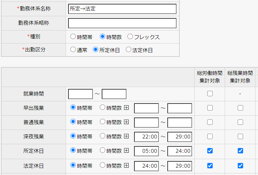The width and height of the screenshot is (258, 175).
Task: Check 総労働時間 box for 就業時間 row
Action: coord(210,94)
